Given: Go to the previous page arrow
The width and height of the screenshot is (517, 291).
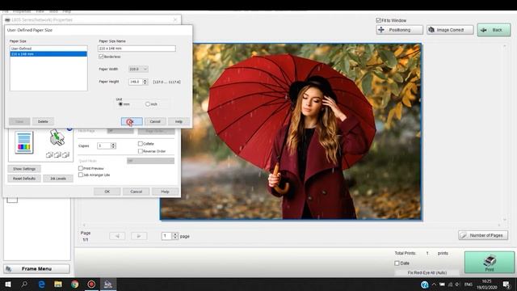Looking at the screenshot, I should coord(117,236).
